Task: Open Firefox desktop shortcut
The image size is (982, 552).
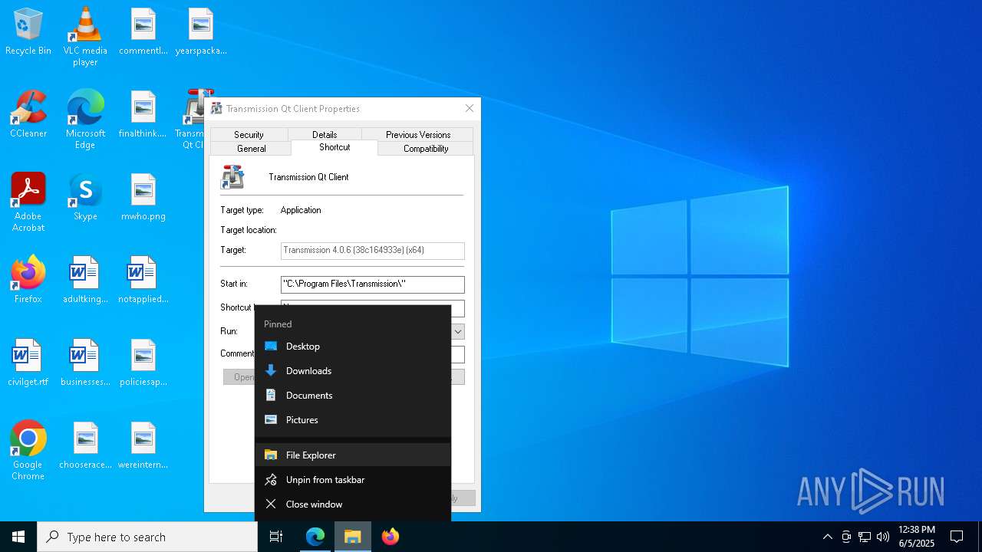Action: click(28, 281)
